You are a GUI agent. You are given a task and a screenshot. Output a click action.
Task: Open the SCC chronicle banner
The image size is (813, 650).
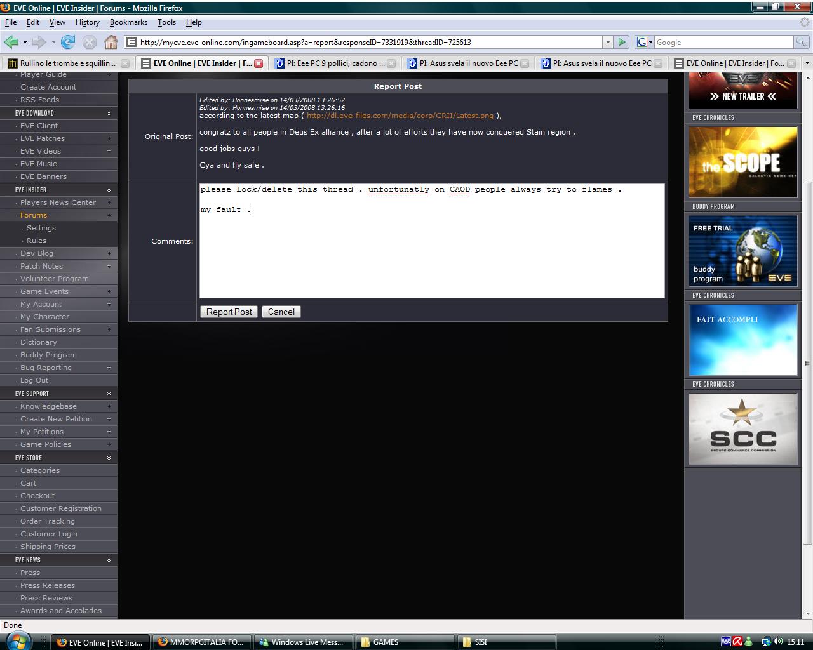(743, 428)
